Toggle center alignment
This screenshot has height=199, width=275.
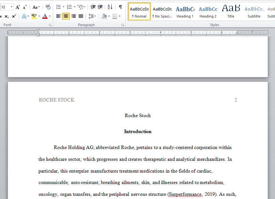tap(66, 16)
